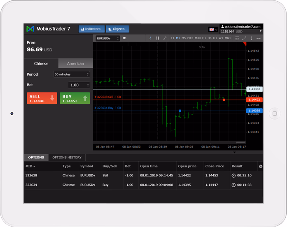
Task: Select row with ID 322638
Action: (143, 176)
